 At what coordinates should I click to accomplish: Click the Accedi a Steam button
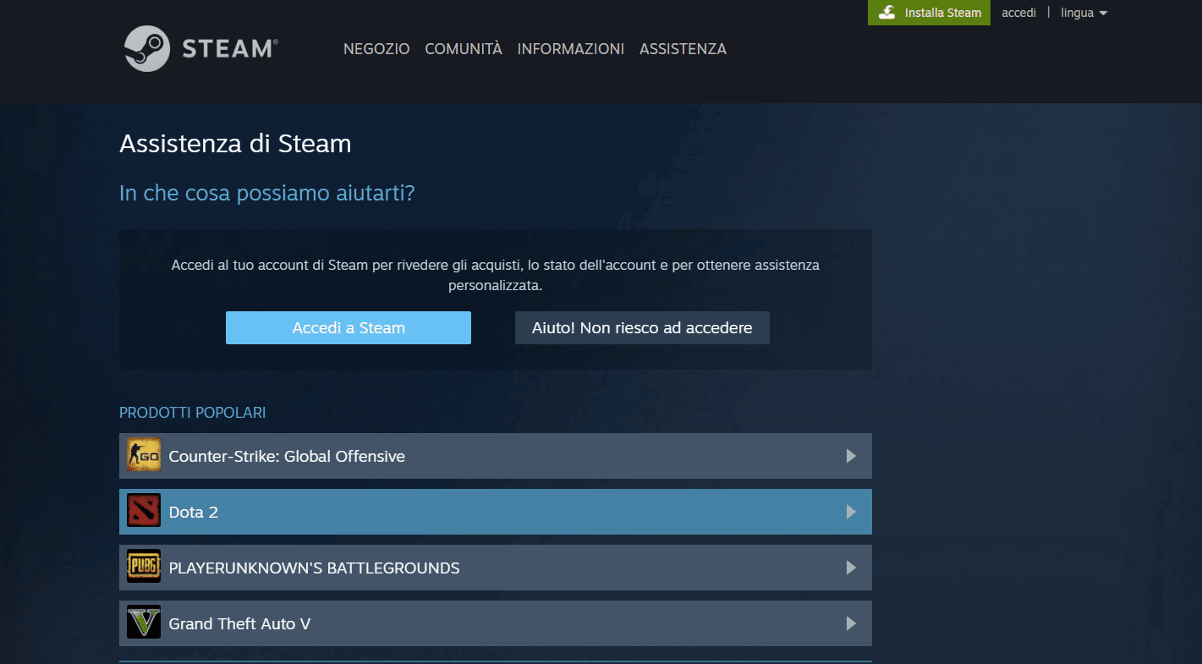348,327
